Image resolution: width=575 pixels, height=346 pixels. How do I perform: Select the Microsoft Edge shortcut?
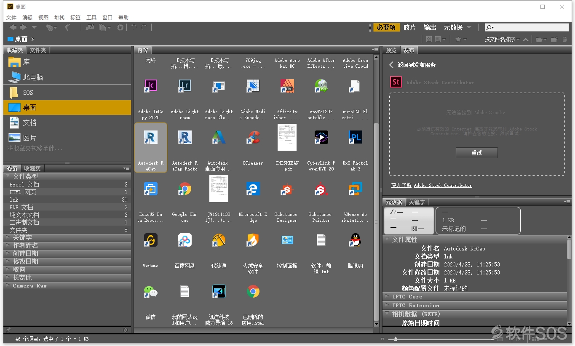coord(253,188)
